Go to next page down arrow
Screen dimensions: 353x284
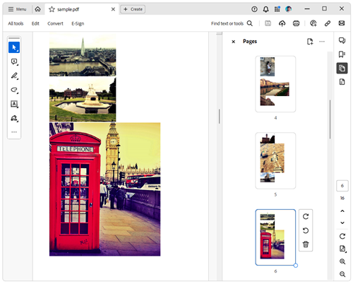tap(342, 223)
